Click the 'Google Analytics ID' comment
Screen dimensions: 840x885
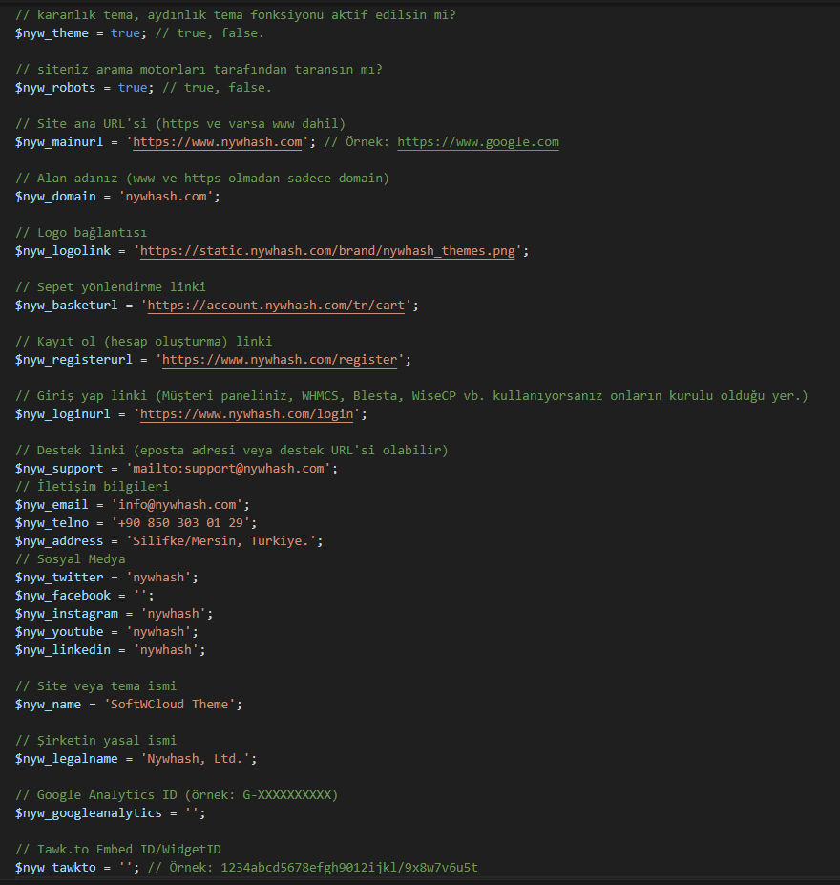[x=177, y=795]
